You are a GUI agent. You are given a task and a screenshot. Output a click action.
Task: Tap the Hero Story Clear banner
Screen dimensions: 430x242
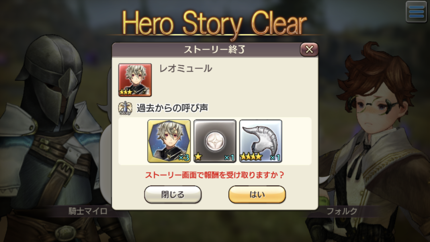214,24
